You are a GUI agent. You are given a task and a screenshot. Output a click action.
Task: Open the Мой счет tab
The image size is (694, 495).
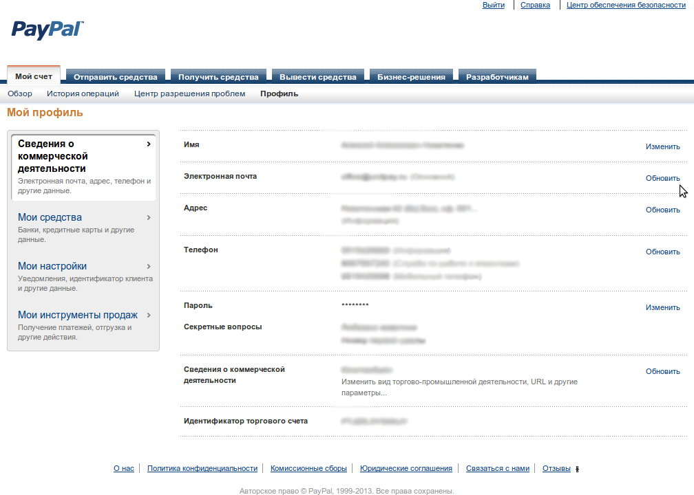[34, 76]
